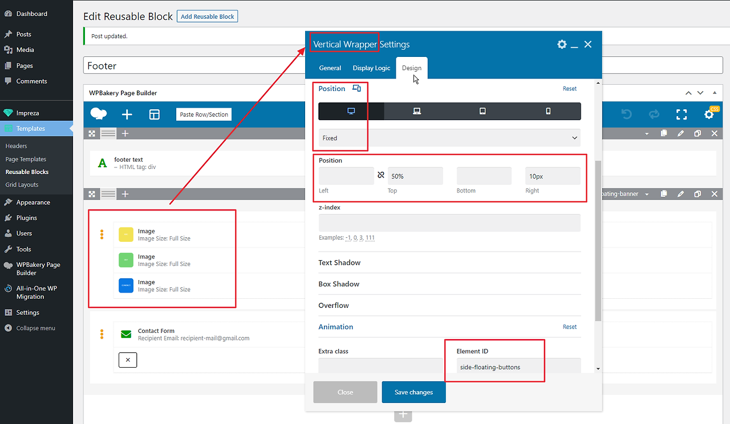Add a column to the footer text row
730x424 pixels.
tap(125, 133)
